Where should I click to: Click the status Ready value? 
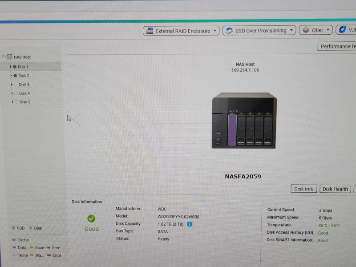coord(163,239)
